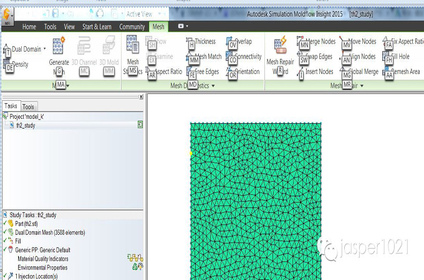Run the Overlap diagnostic
424x280 pixels.
click(239, 42)
